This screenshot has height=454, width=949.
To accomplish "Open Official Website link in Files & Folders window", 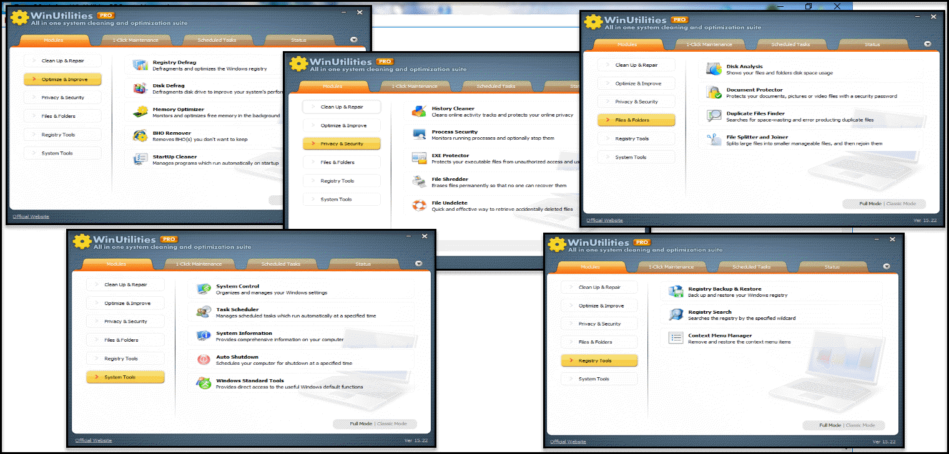I will [604, 220].
